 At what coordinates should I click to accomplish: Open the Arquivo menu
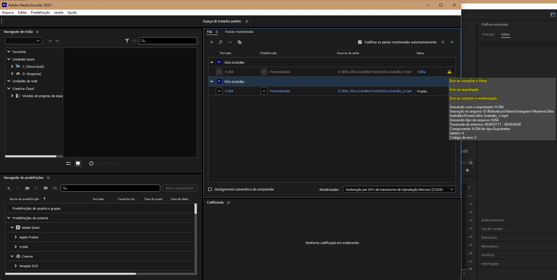coord(8,13)
